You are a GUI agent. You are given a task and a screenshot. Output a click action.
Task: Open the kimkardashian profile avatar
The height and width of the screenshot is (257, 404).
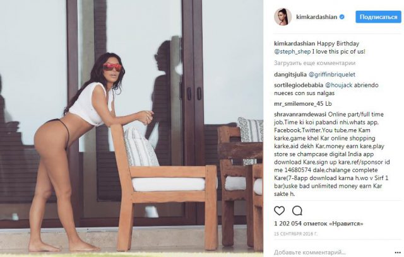[283, 17]
